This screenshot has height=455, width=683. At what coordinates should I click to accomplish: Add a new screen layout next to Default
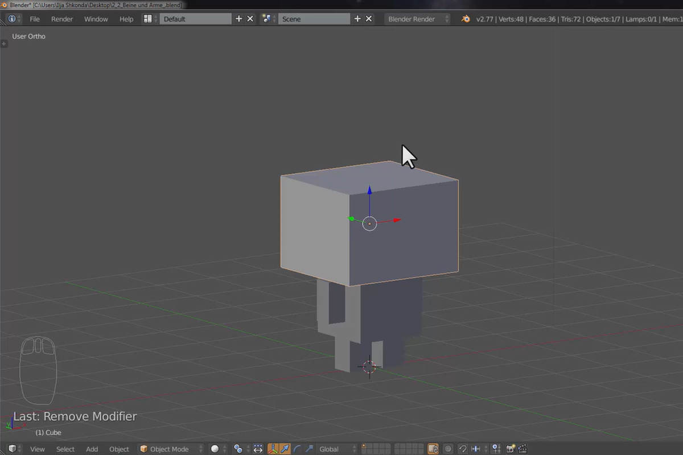coord(239,19)
